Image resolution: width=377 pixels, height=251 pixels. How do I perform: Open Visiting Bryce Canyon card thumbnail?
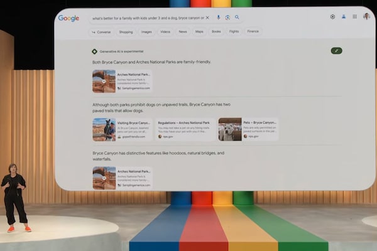[x=104, y=130]
